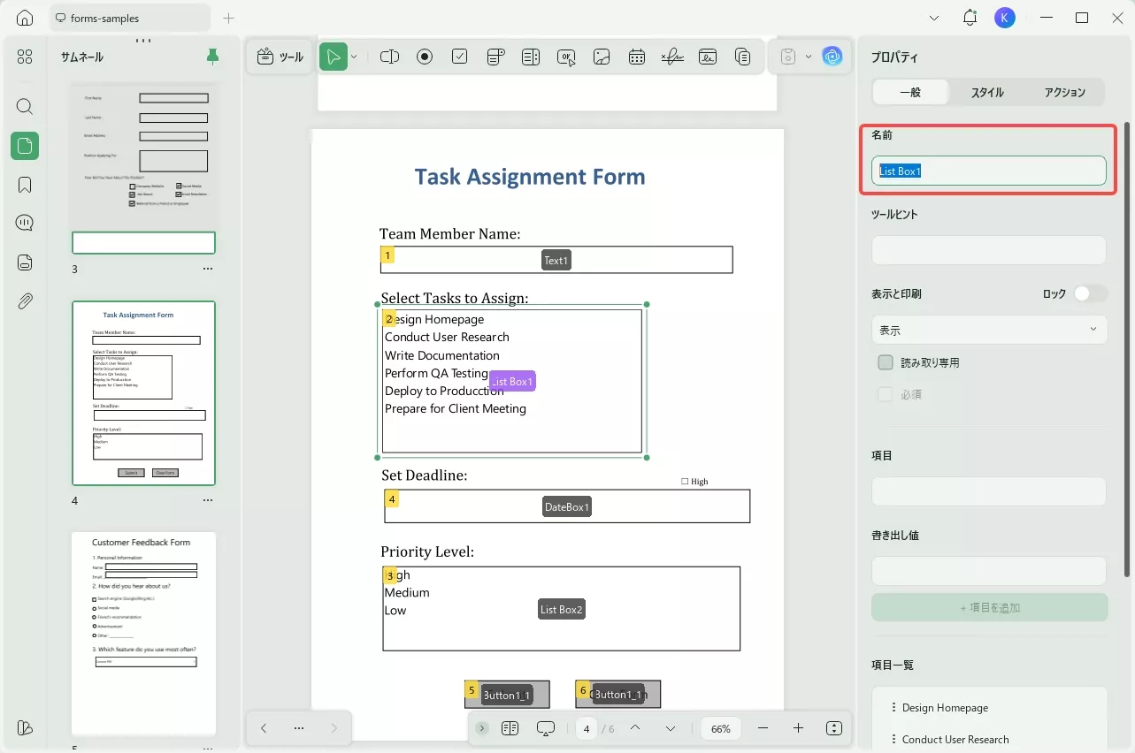Screen dimensions: 1135x753
Task: Open the AI assistant icon
Action: coord(832,57)
